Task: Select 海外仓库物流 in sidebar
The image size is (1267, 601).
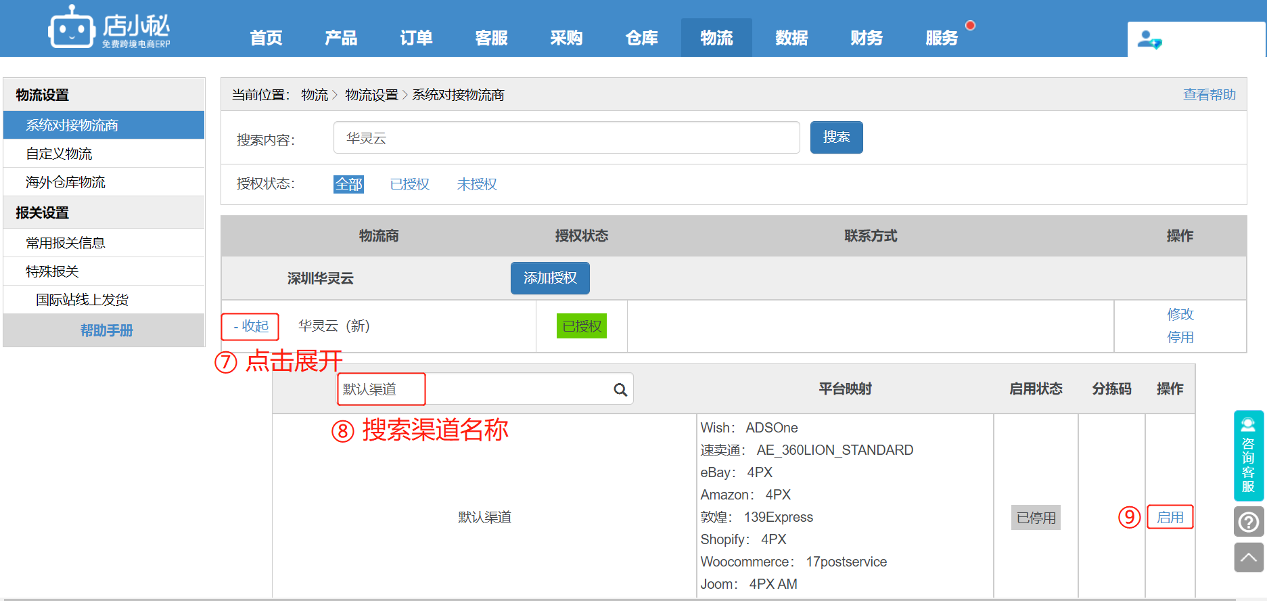Action: [x=104, y=182]
